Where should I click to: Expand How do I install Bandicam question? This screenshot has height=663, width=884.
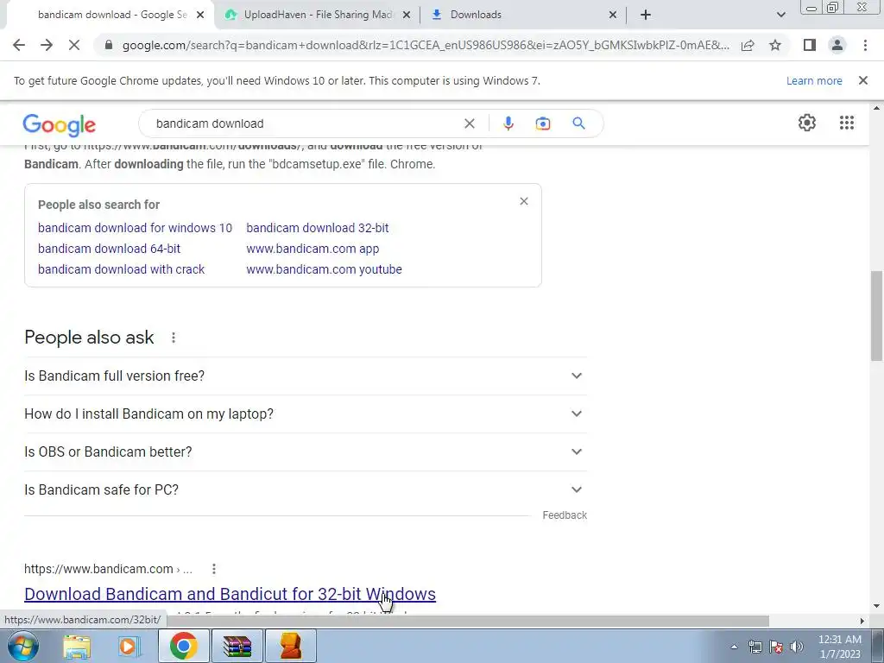pos(306,414)
